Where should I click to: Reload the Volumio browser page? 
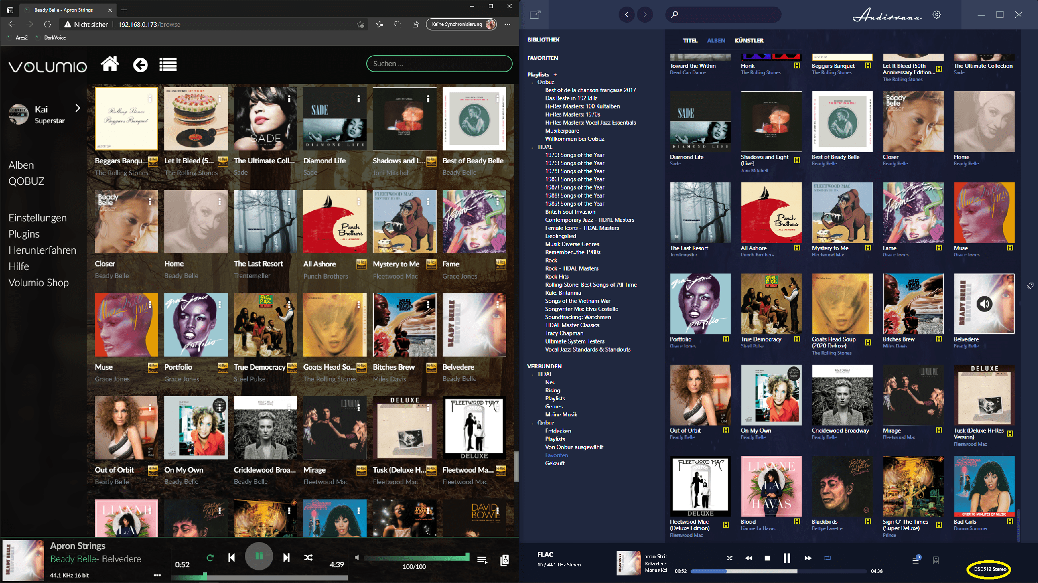click(x=47, y=24)
